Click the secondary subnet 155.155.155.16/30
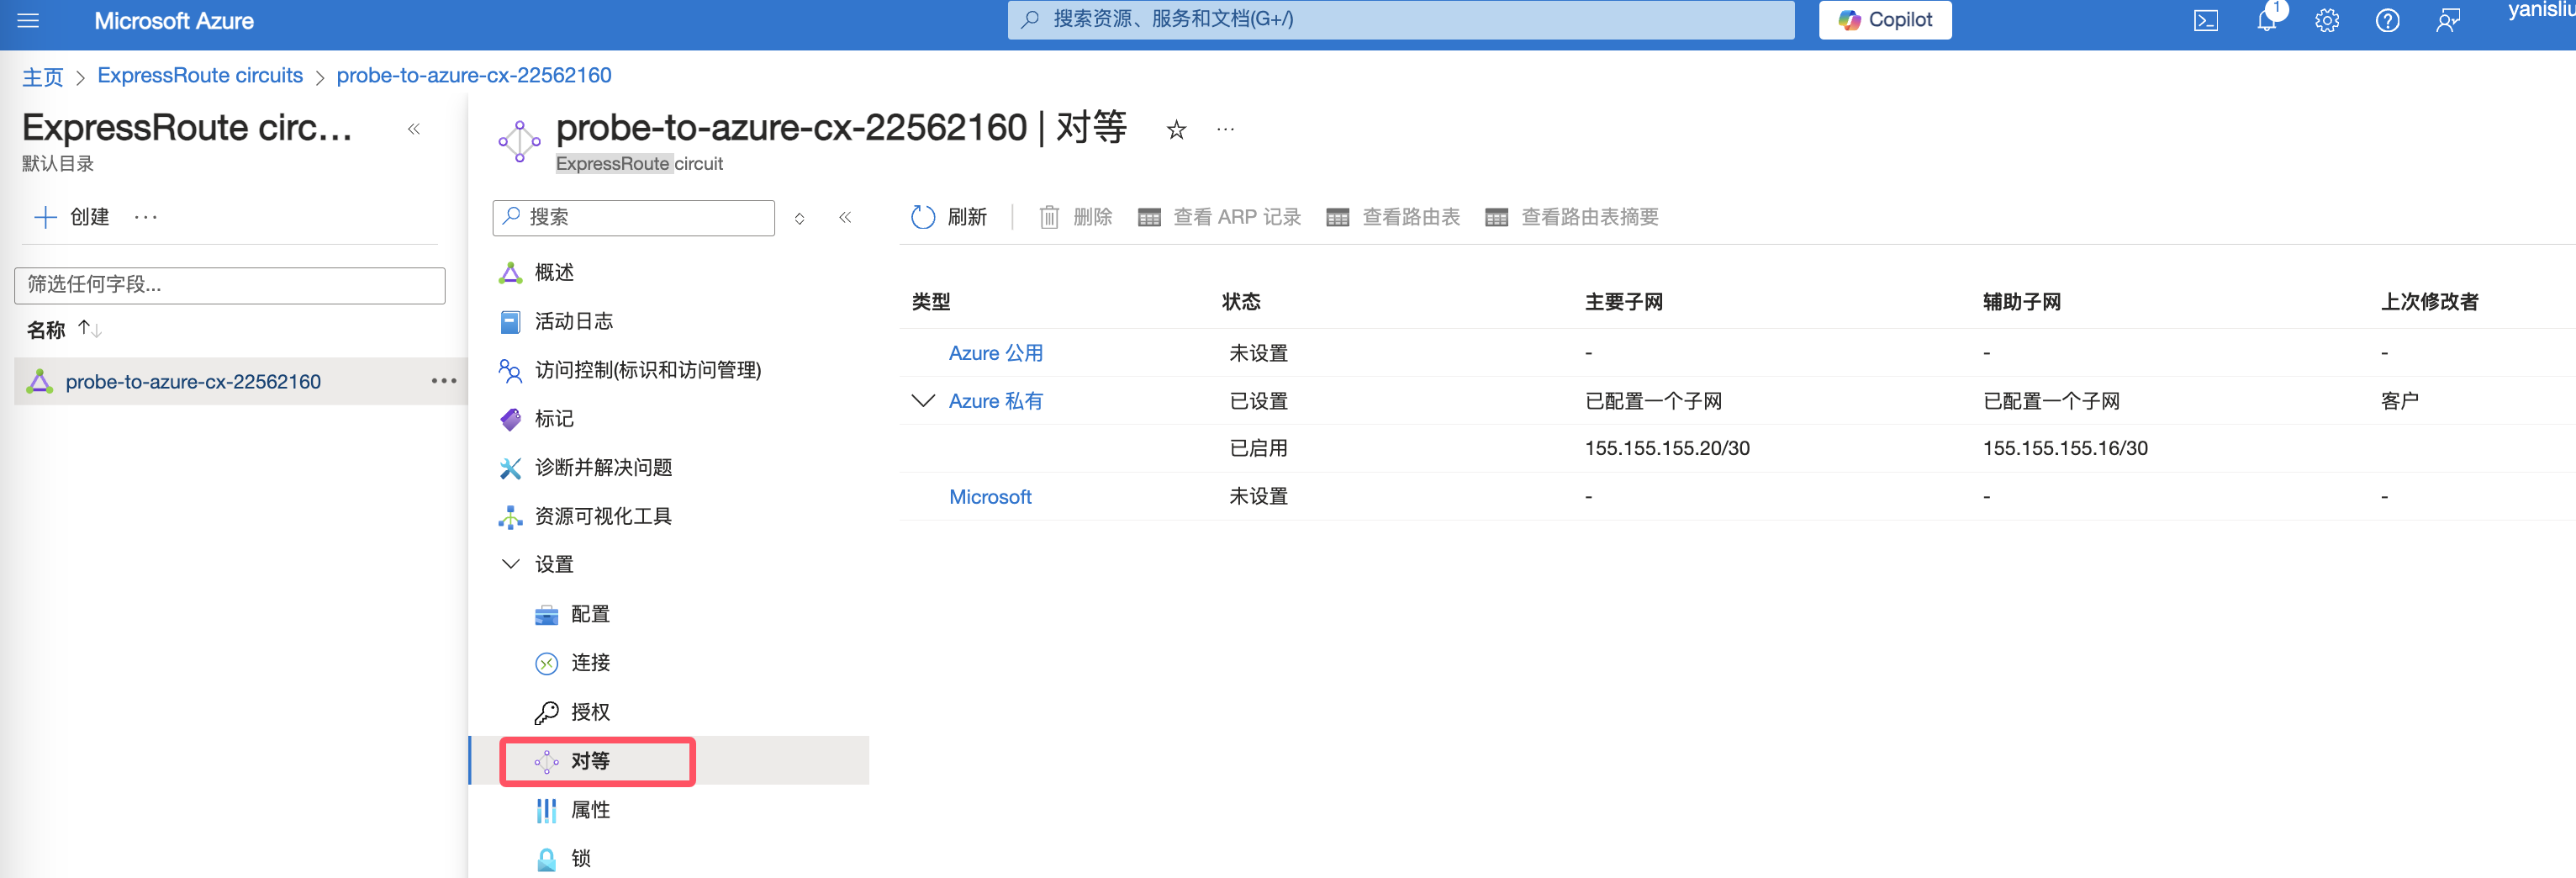Screen dimensions: 2576x878 [2065, 448]
